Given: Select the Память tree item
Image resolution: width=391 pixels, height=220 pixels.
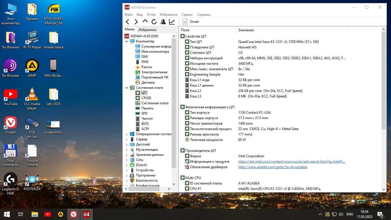Looking at the screenshot, I should 144,108.
